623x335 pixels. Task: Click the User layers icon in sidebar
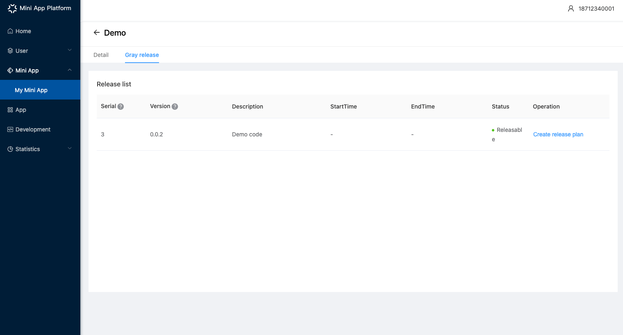[10, 51]
